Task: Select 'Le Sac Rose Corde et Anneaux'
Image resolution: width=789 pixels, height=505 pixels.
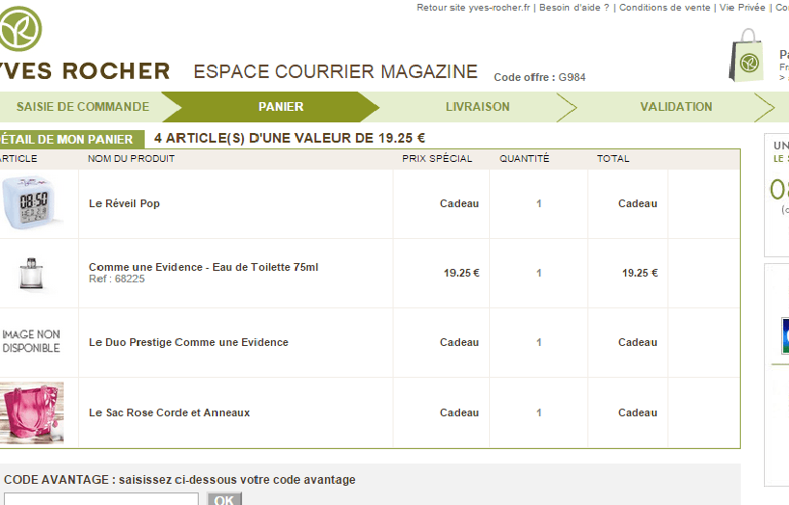Action: pos(169,412)
